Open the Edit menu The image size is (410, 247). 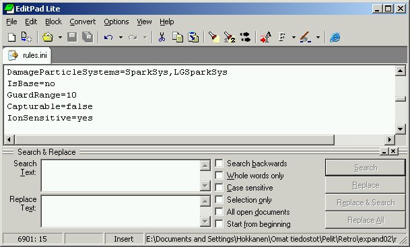(31, 22)
